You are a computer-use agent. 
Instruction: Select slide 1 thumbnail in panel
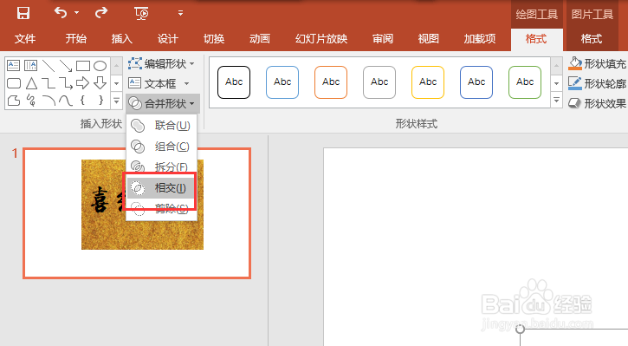137,213
